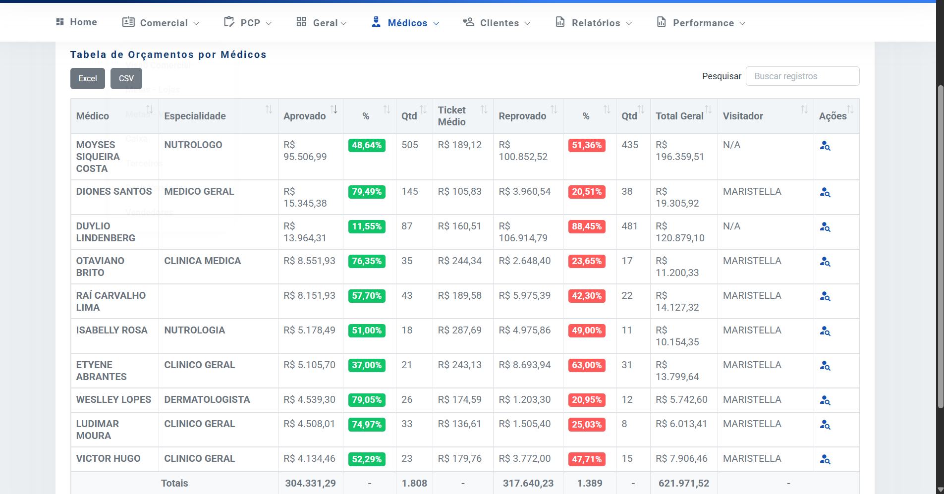This screenshot has width=944, height=494.
Task: Click action icon for WESLLEY LOPES
Action: [825, 400]
